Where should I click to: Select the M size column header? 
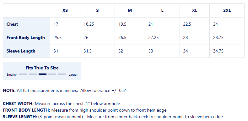click(x=130, y=10)
